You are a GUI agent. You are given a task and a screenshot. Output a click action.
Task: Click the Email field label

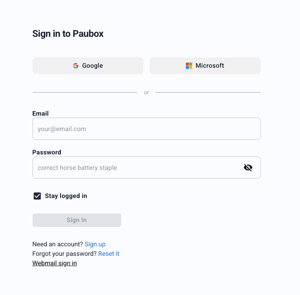(x=40, y=114)
